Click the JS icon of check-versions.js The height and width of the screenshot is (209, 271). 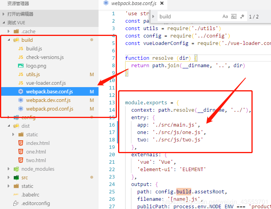tap(21, 57)
